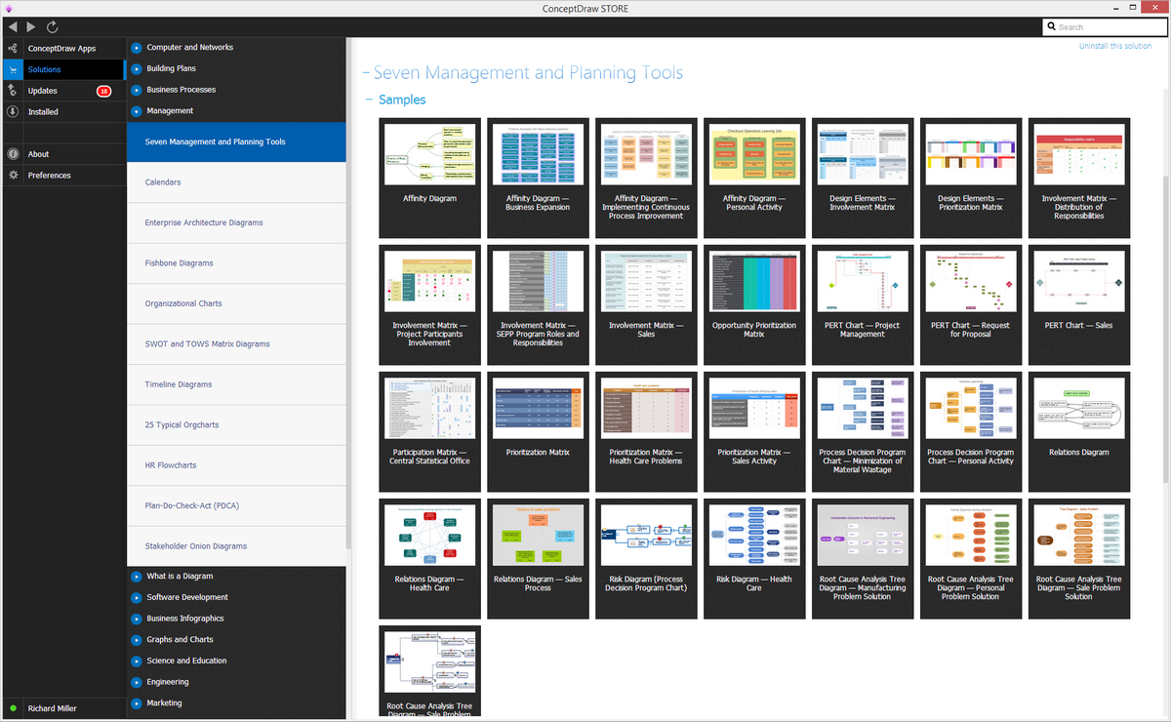The image size is (1171, 722).
Task: Expand Graphs and Charts category
Action: click(x=137, y=639)
